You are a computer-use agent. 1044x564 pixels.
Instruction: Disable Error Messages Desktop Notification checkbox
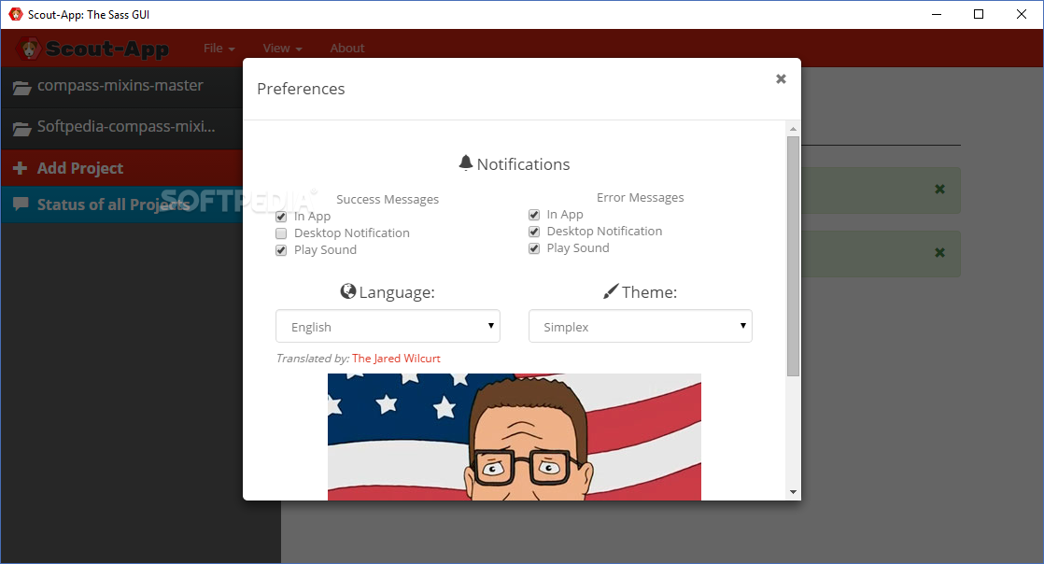(534, 232)
